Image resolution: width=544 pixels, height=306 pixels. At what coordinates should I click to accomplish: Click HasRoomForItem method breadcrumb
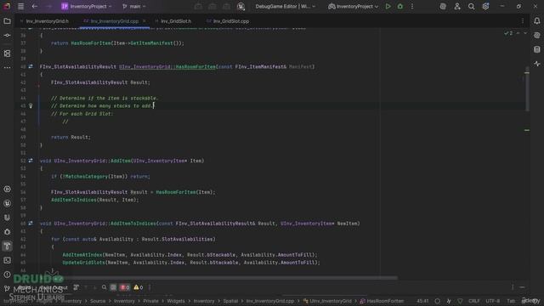pos(382,301)
